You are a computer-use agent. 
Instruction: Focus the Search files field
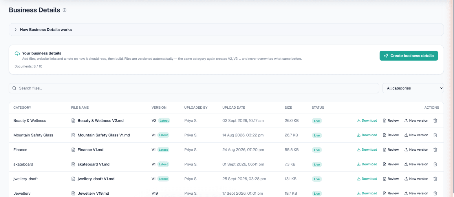pos(194,88)
